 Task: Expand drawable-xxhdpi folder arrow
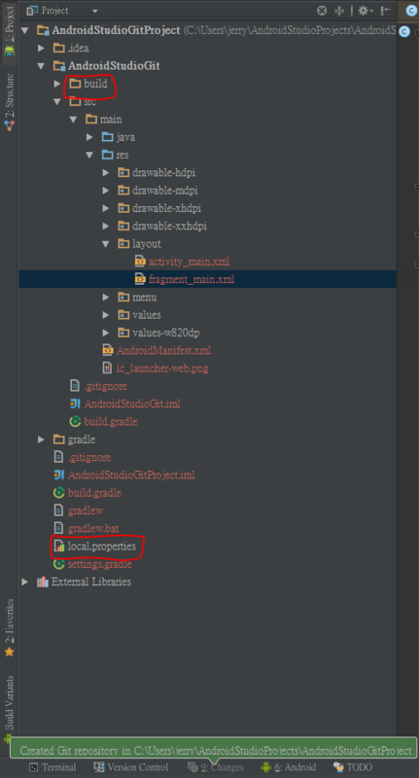click(106, 227)
